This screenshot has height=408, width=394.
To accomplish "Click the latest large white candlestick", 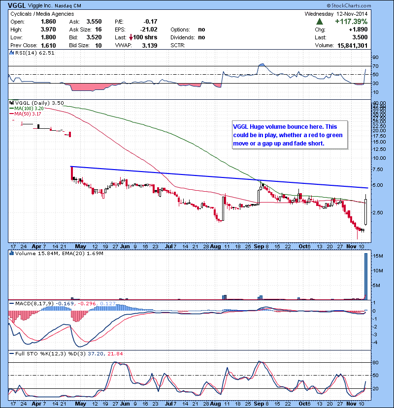I will 366,212.
